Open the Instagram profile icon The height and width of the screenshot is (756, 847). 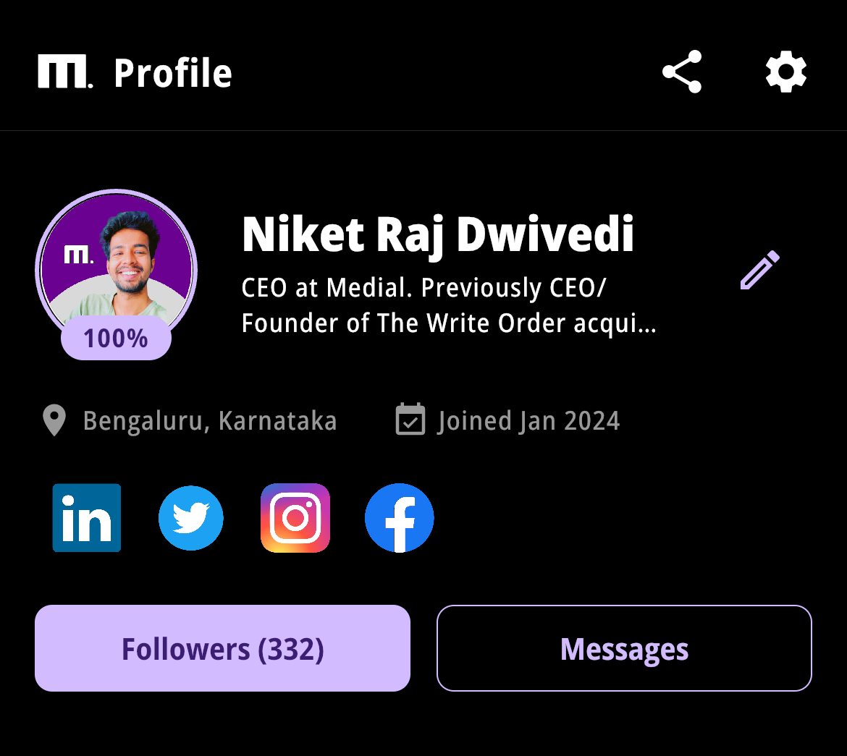point(295,518)
